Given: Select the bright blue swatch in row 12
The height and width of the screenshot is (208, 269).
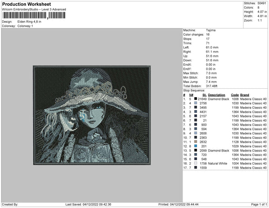Looking at the screenshot, I should pyautogui.click(x=195, y=146).
